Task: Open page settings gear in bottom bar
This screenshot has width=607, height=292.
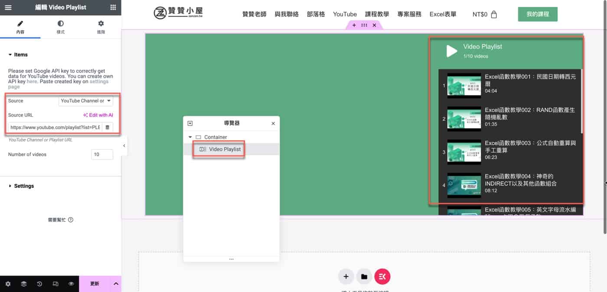Action: 8,284
